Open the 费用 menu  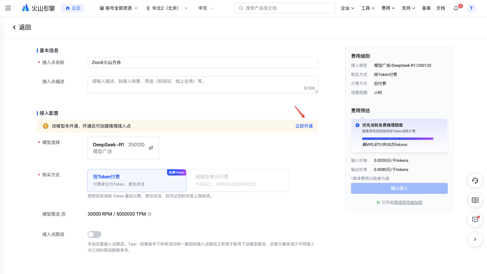click(388, 8)
